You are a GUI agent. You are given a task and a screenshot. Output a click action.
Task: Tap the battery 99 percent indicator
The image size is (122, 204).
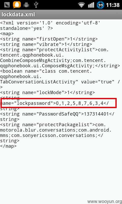pyautogui.click(x=100, y=5)
